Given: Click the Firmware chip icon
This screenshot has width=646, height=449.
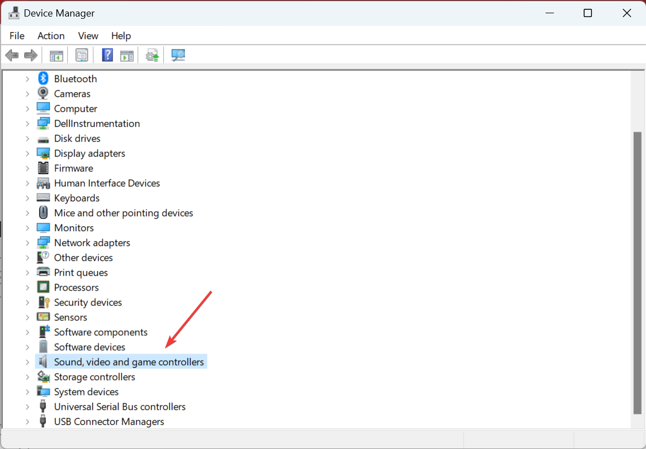Looking at the screenshot, I should tap(43, 168).
